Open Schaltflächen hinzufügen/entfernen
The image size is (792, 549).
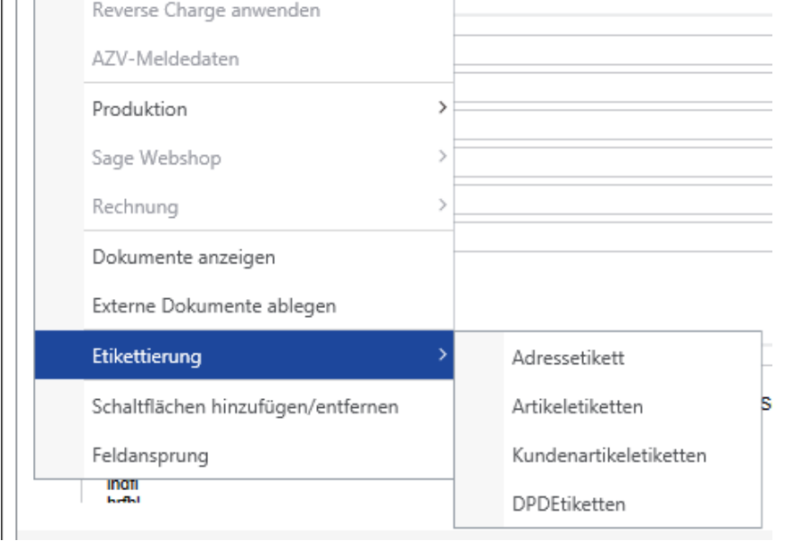tap(246, 407)
